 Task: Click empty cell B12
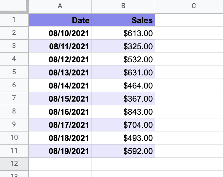123,164
